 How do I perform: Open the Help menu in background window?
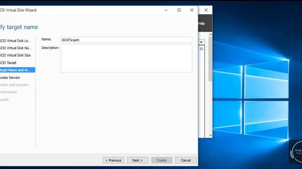click(201, 23)
